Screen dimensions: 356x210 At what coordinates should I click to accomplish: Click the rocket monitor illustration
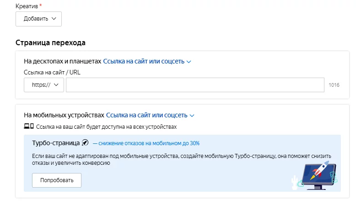coord(315,175)
